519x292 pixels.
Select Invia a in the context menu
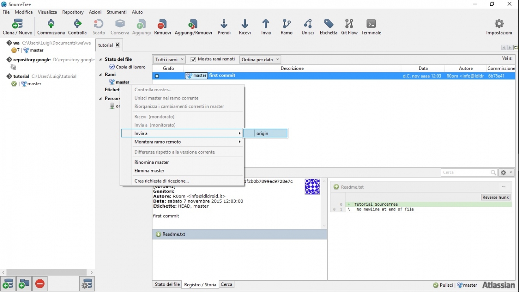[x=182, y=133]
